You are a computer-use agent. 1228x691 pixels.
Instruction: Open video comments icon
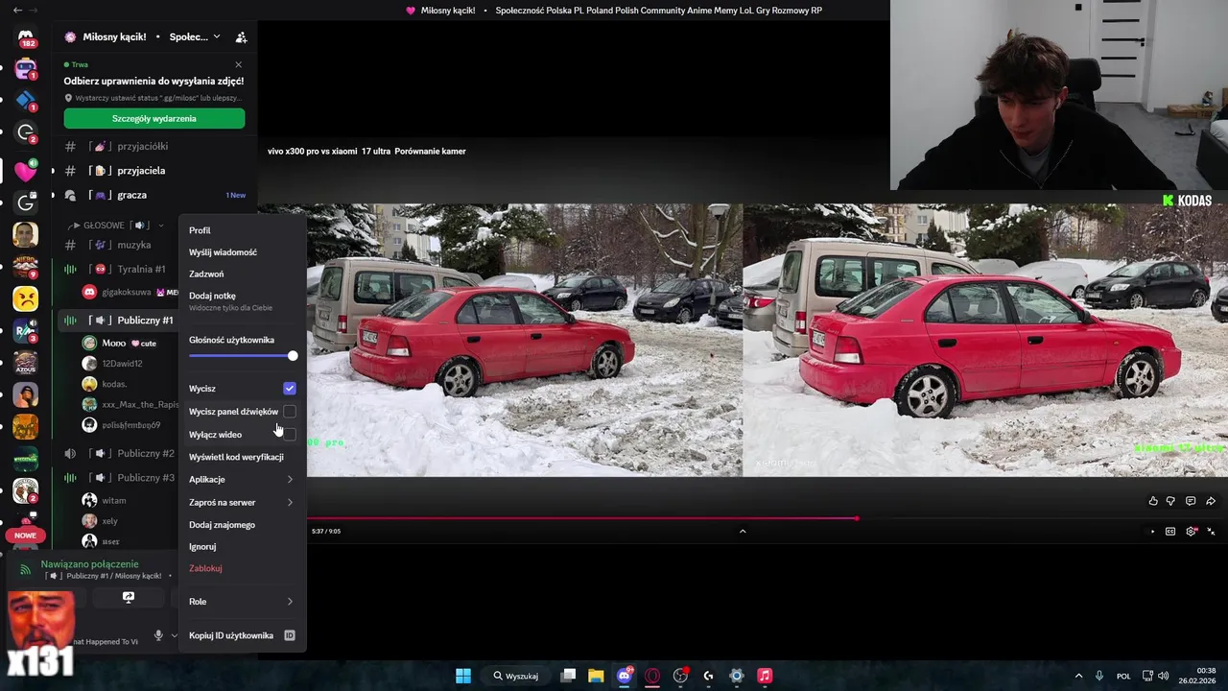(1191, 501)
